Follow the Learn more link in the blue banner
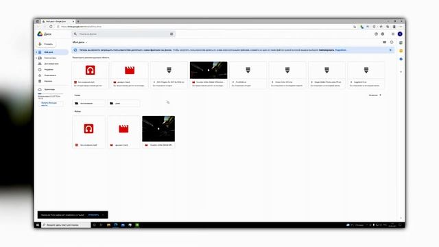This screenshot has width=439, height=247. click(x=341, y=50)
